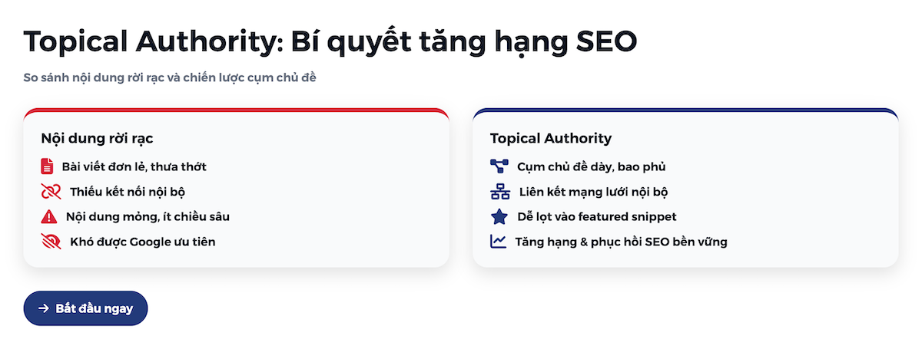Click the red warning triangle icon
922x349 pixels.
pyautogui.click(x=49, y=216)
